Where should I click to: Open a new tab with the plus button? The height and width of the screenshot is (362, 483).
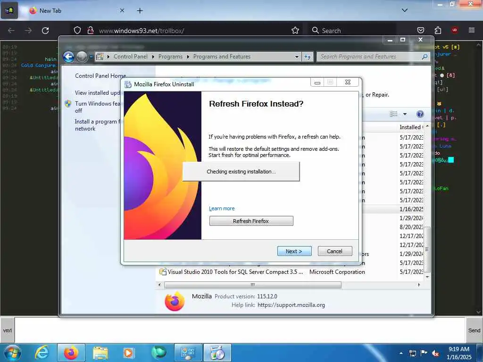click(x=140, y=11)
